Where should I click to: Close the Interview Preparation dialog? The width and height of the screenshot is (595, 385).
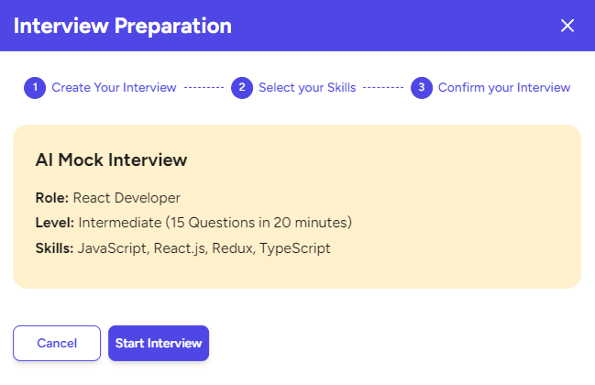coord(567,26)
